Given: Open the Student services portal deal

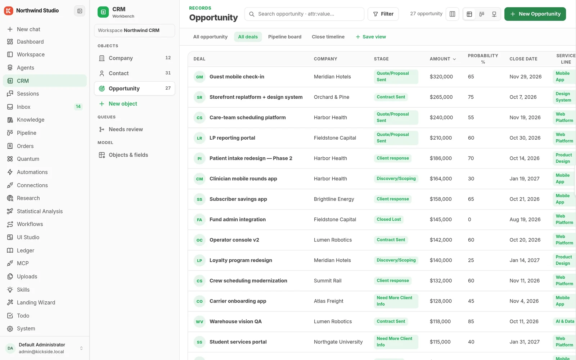Looking at the screenshot, I should [x=238, y=342].
